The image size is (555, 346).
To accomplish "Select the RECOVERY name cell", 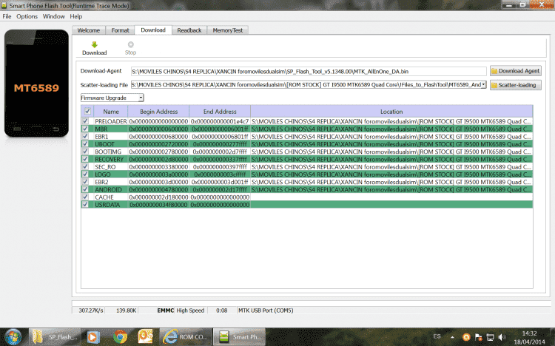I will coord(109,159).
